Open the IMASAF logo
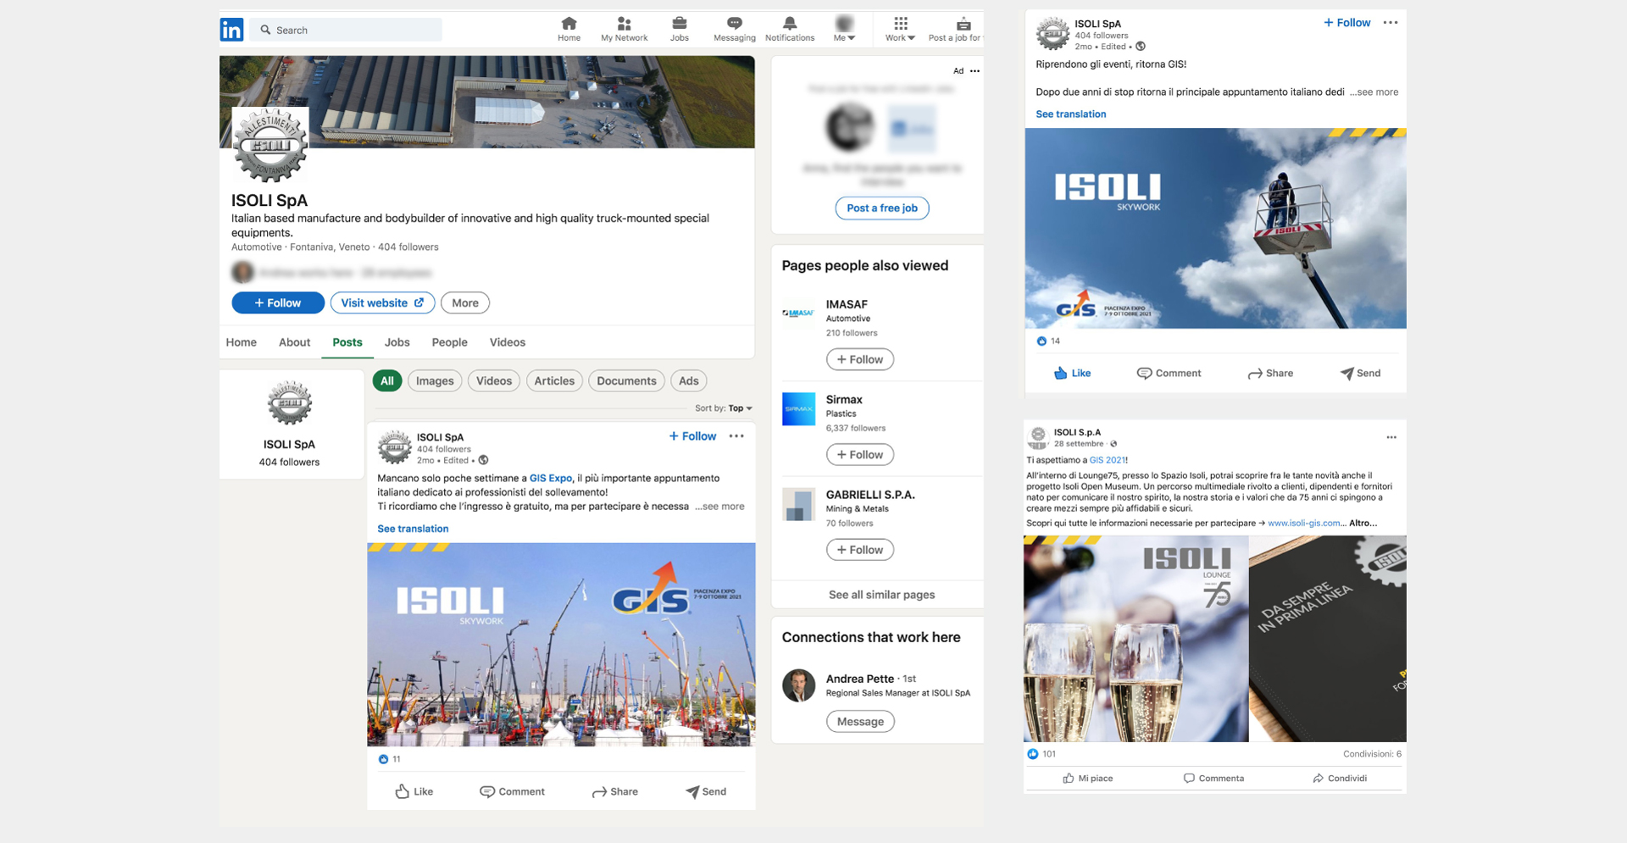Viewport: 1627px width, 843px height. 798,313
